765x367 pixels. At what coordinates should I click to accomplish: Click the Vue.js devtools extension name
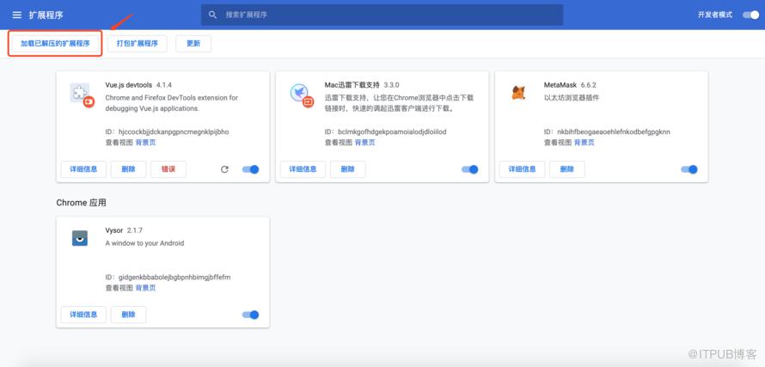(129, 84)
